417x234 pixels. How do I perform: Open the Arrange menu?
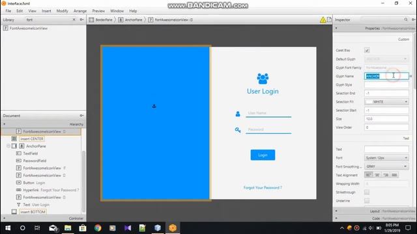click(80, 11)
